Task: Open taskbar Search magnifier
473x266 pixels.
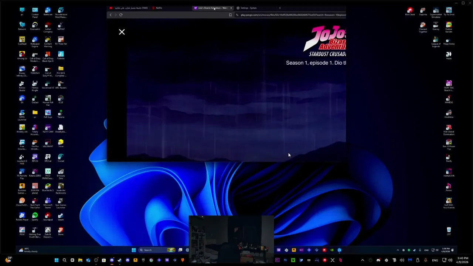Action: (x=64, y=260)
